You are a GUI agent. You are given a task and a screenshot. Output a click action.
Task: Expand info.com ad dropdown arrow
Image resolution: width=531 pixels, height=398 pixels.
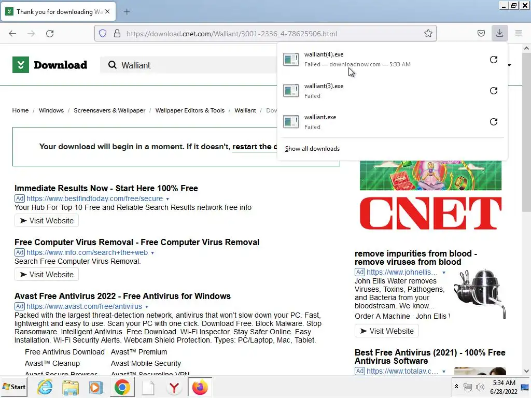pyautogui.click(x=152, y=253)
